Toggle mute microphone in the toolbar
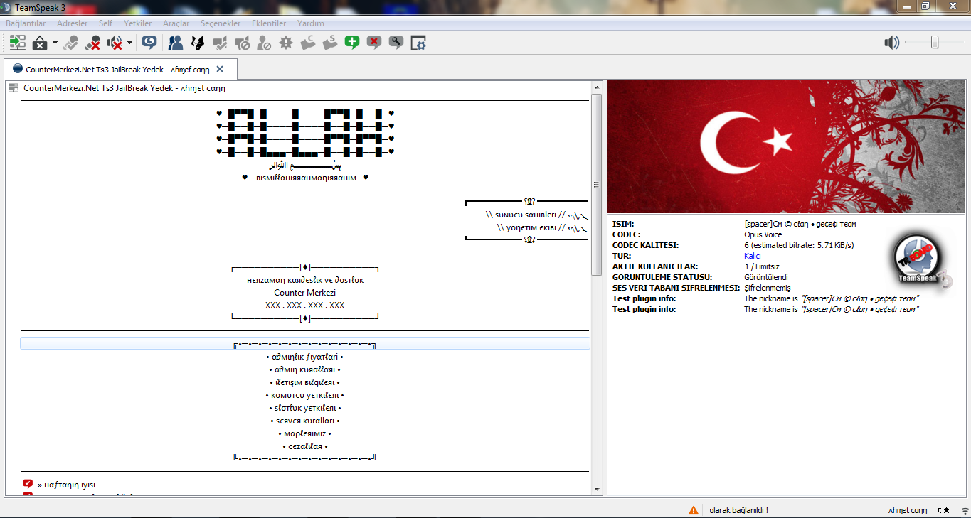The image size is (971, 518). click(x=92, y=43)
